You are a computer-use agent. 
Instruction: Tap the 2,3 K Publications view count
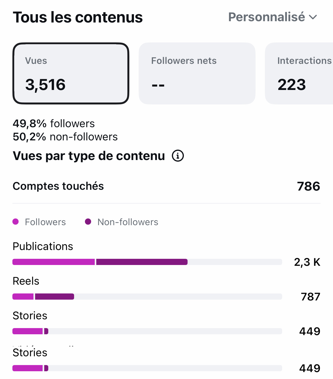coord(307,262)
